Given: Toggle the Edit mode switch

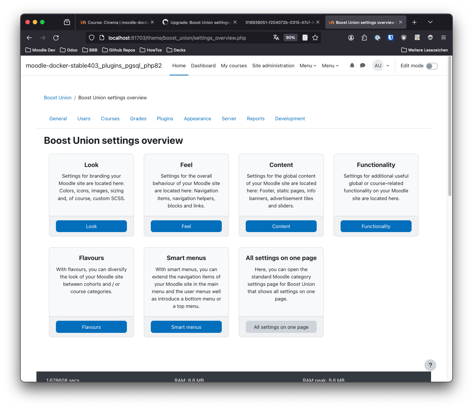Looking at the screenshot, I should click(432, 66).
